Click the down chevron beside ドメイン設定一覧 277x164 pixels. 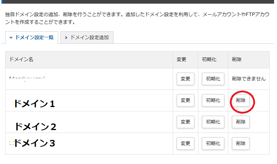click(x=11, y=38)
